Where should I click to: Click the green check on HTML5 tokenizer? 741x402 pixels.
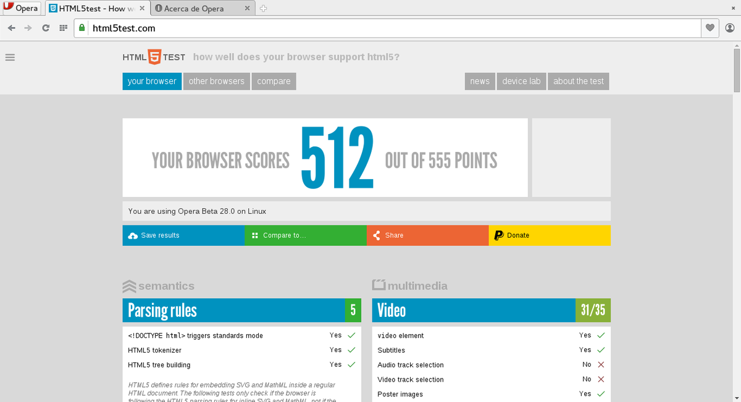pos(351,350)
